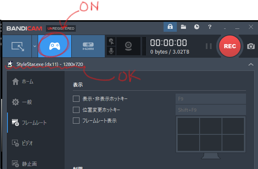Select top-right FPS overlay position
Viewport: 258px width, 169px height.
233,126
